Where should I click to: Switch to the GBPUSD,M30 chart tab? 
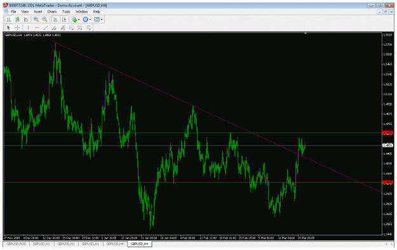tap(17, 244)
